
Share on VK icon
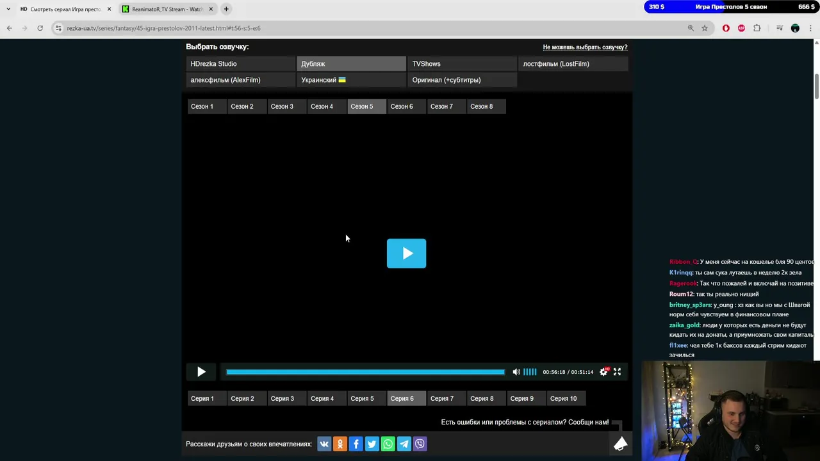[x=324, y=444]
